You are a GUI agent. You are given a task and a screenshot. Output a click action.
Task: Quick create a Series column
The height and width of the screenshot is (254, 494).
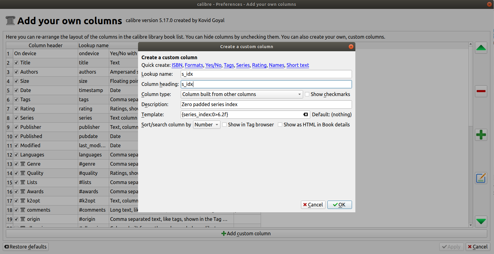click(243, 65)
